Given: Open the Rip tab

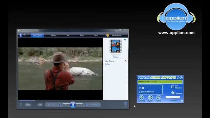Looking at the screenshot, I should tap(68, 35).
